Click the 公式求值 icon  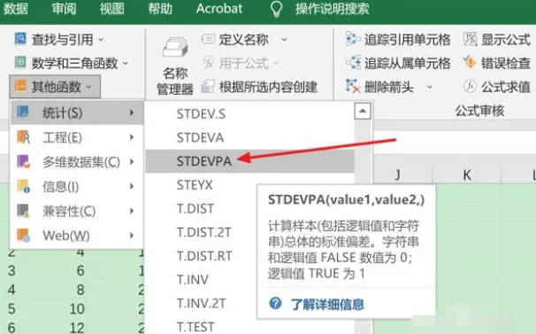coord(470,86)
